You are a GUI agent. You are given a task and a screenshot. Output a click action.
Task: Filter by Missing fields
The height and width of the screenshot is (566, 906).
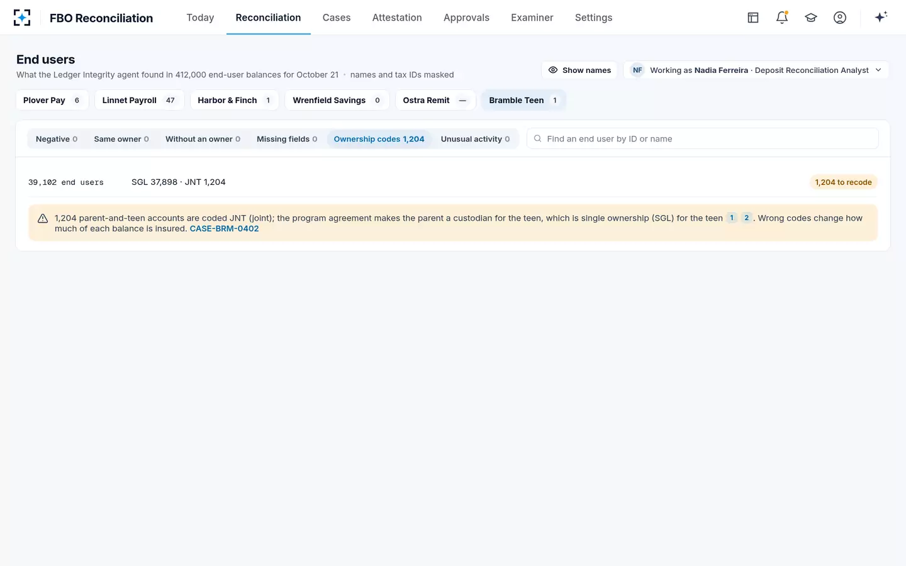point(287,139)
